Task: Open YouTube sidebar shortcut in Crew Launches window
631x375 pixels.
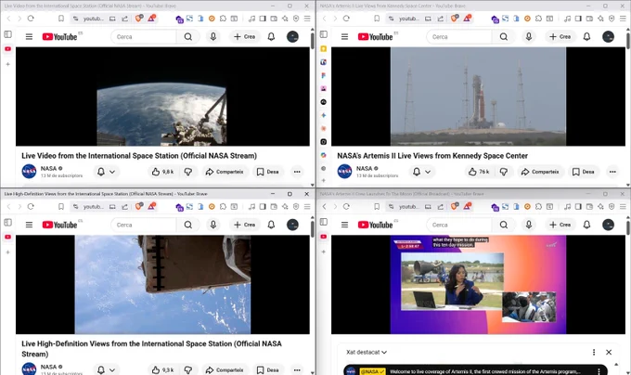Action: point(324,237)
